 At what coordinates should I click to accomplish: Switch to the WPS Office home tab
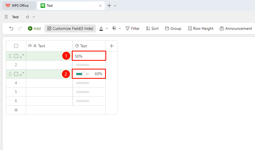point(19,6)
